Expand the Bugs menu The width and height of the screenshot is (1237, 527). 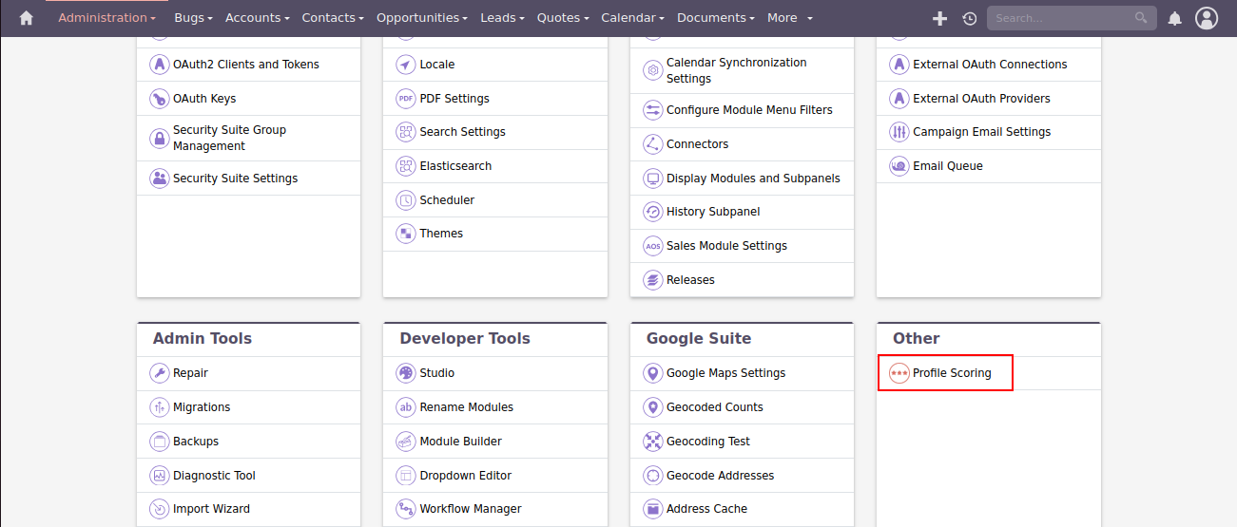point(193,18)
